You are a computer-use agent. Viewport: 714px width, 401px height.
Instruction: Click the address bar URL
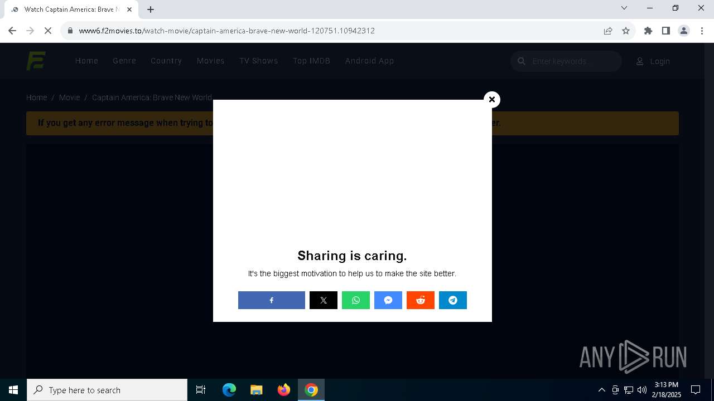[x=227, y=31]
